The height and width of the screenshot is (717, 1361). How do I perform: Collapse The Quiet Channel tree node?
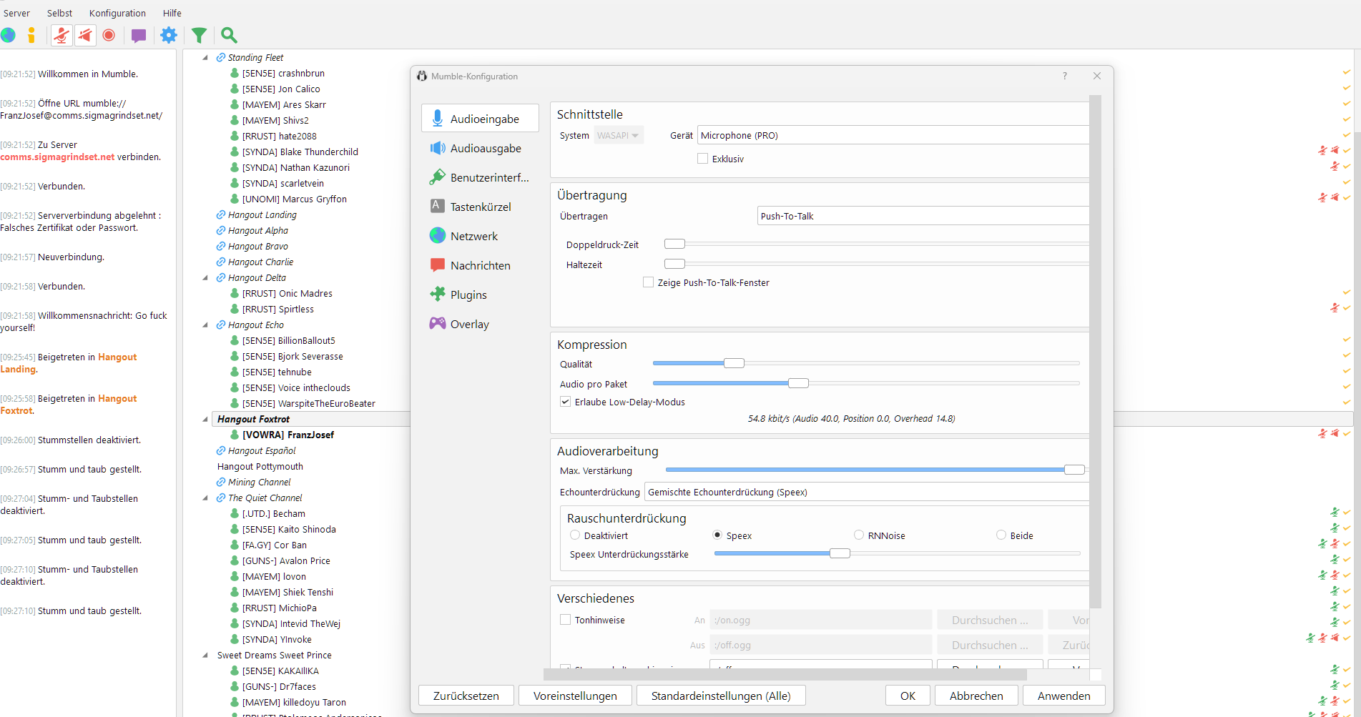click(x=205, y=498)
